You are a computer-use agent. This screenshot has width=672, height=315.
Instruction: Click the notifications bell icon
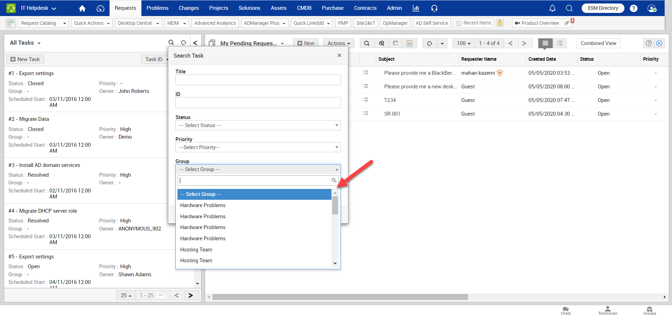tap(552, 8)
